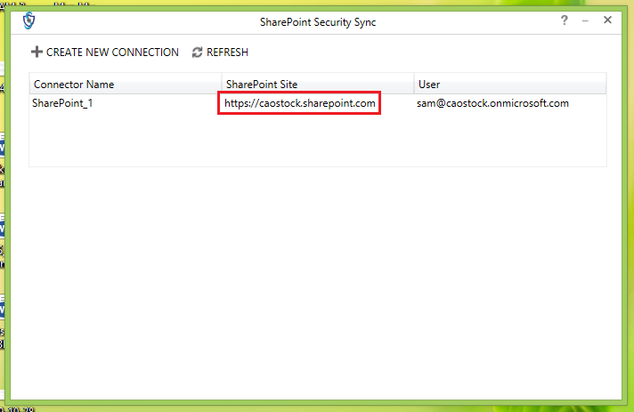Open help with the question mark button
This screenshot has height=412, width=634.
(565, 20)
